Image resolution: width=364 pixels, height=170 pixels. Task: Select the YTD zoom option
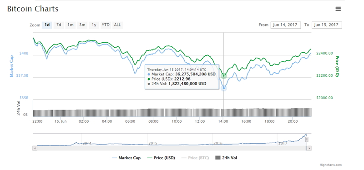(106, 25)
